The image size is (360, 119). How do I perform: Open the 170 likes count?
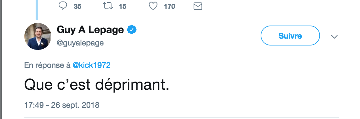click(169, 7)
